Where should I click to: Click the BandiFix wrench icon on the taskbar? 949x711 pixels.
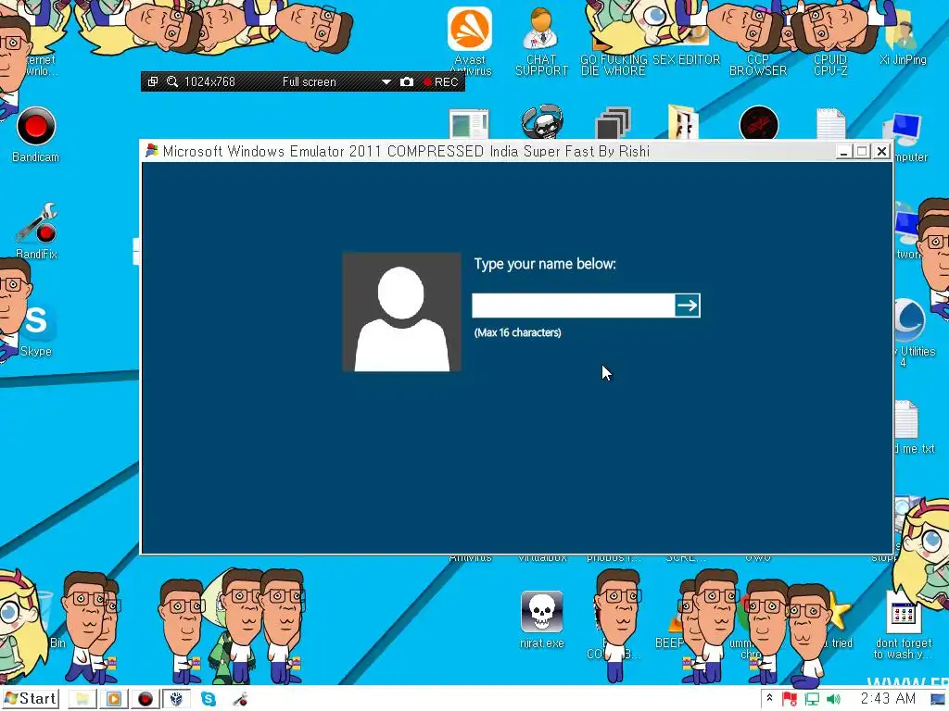[240, 700]
